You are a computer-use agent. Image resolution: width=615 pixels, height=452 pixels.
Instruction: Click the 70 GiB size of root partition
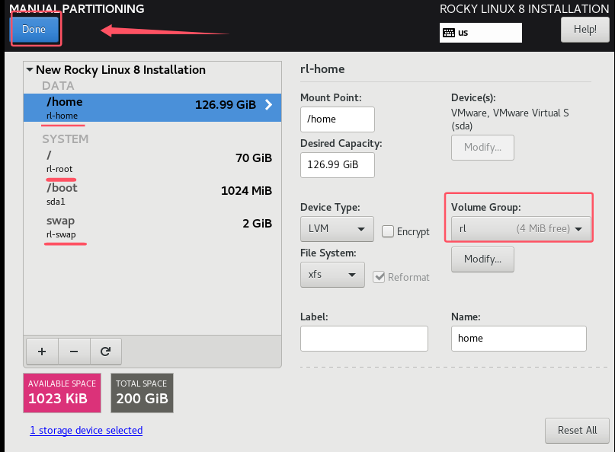click(254, 158)
